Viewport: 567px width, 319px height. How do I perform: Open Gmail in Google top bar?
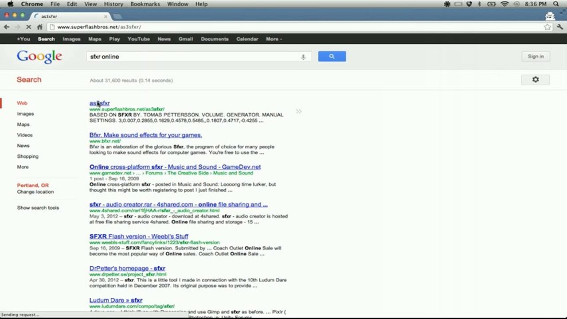coord(185,39)
